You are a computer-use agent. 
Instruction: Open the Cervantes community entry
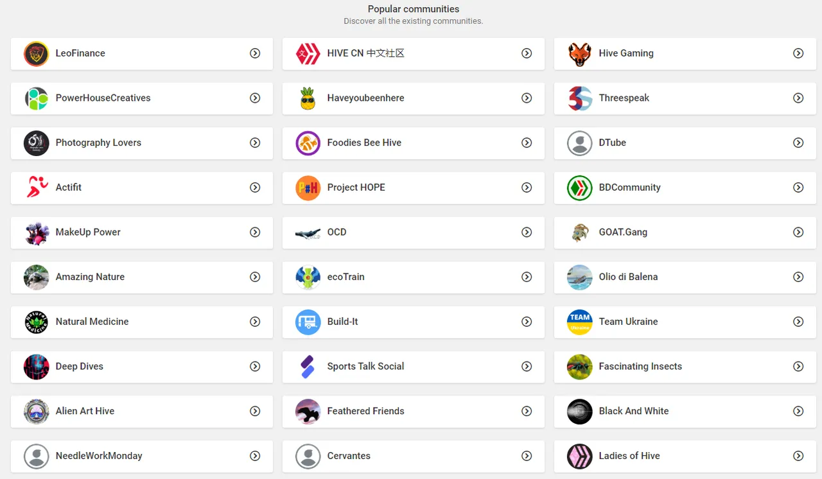pos(414,456)
